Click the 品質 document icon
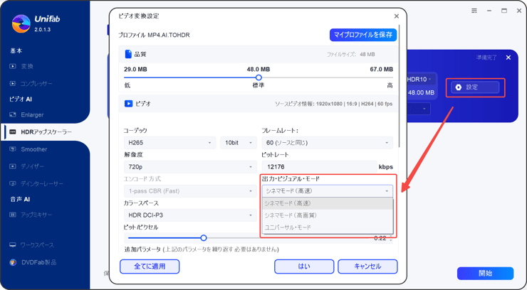527x290 pixels. (128, 54)
